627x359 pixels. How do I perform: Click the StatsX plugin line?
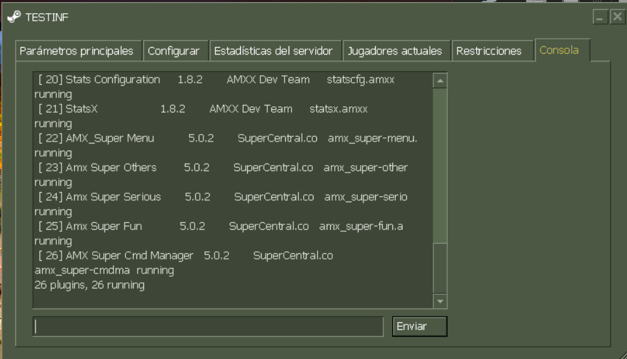(x=203, y=109)
